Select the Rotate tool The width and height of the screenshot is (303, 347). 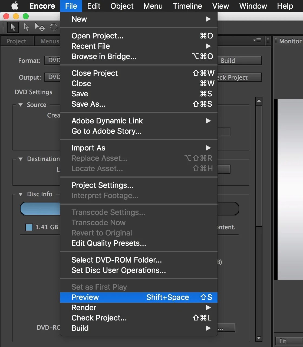(54, 27)
